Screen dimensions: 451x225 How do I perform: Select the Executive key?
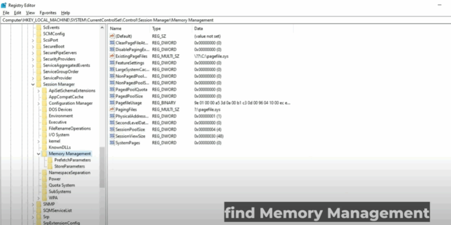58,122
